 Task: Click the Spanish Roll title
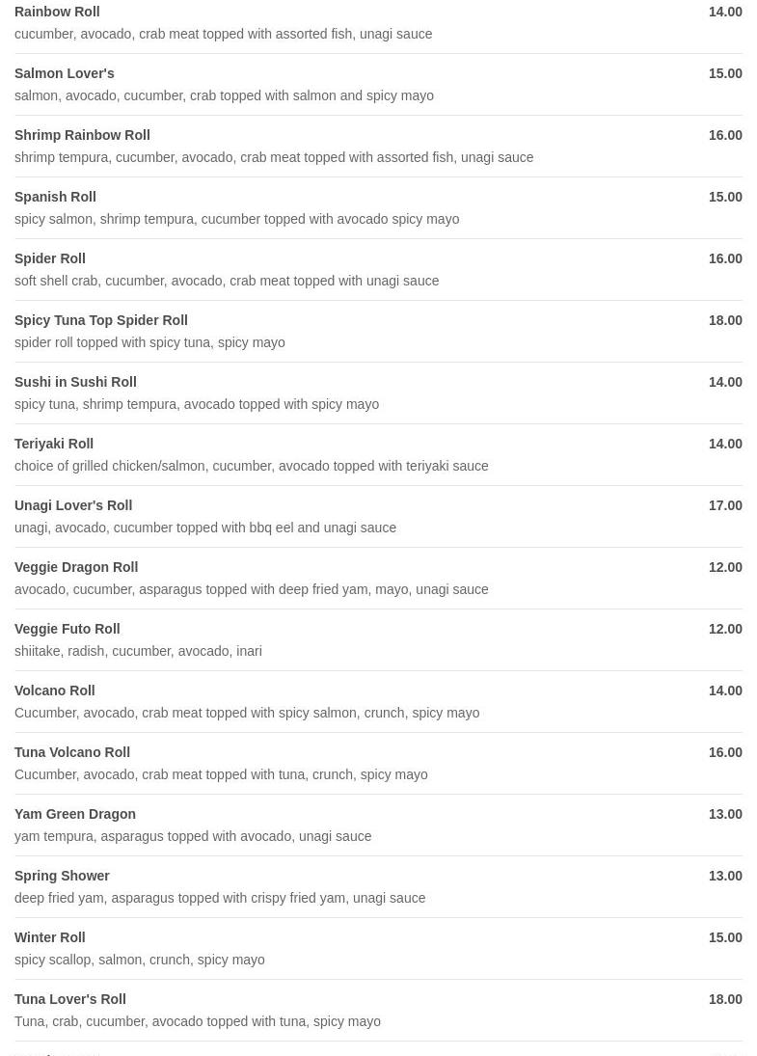point(55,197)
